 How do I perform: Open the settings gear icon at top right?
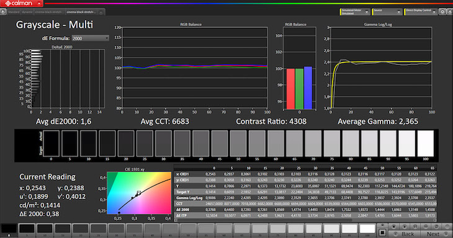pos(442,12)
